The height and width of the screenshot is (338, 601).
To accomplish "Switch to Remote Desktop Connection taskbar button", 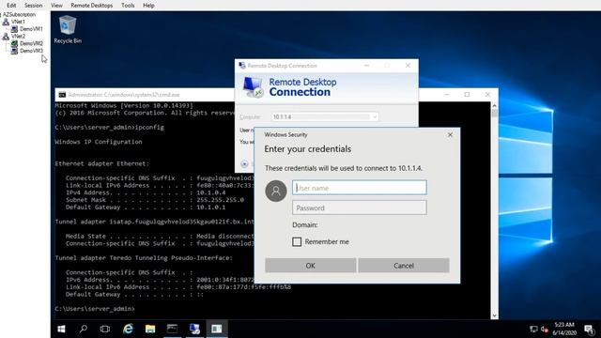I will pos(194,329).
